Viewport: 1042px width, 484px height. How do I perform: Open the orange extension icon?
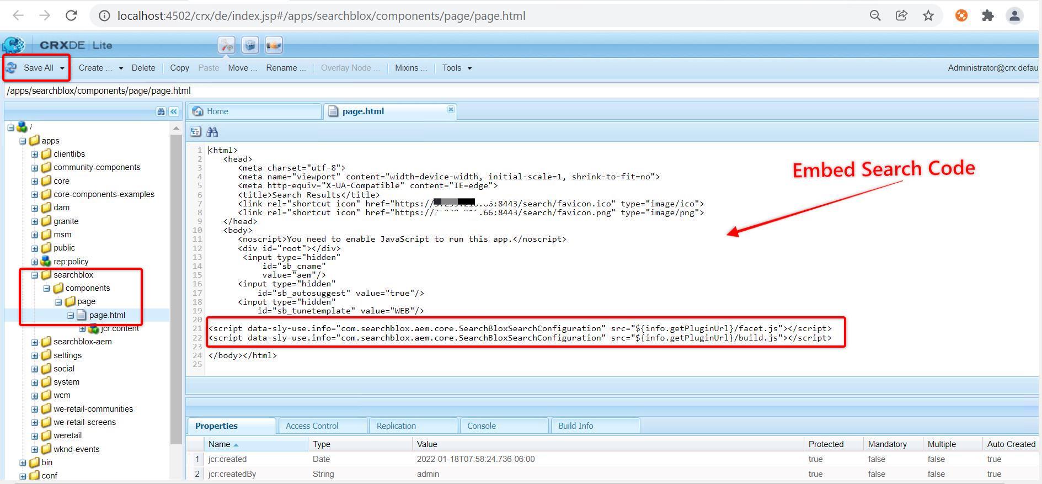pos(961,16)
